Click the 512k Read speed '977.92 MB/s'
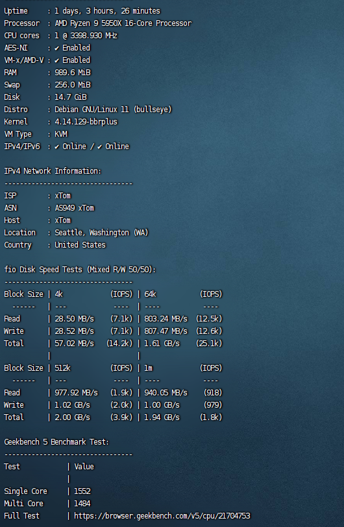Viewport: 344px width, 527px height. point(77,393)
